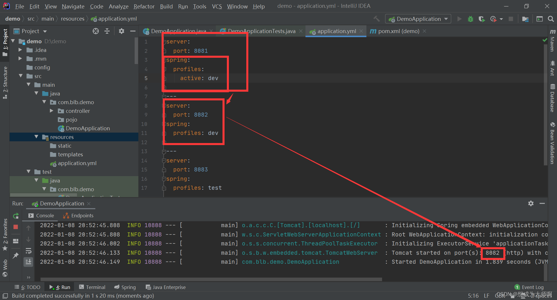Click the Event Log status button
The height and width of the screenshot is (300, 557).
click(529, 287)
